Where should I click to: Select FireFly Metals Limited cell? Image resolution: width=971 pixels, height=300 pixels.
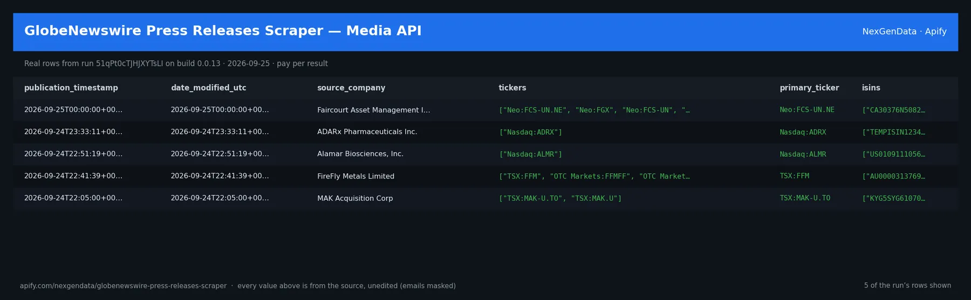[x=356, y=176]
